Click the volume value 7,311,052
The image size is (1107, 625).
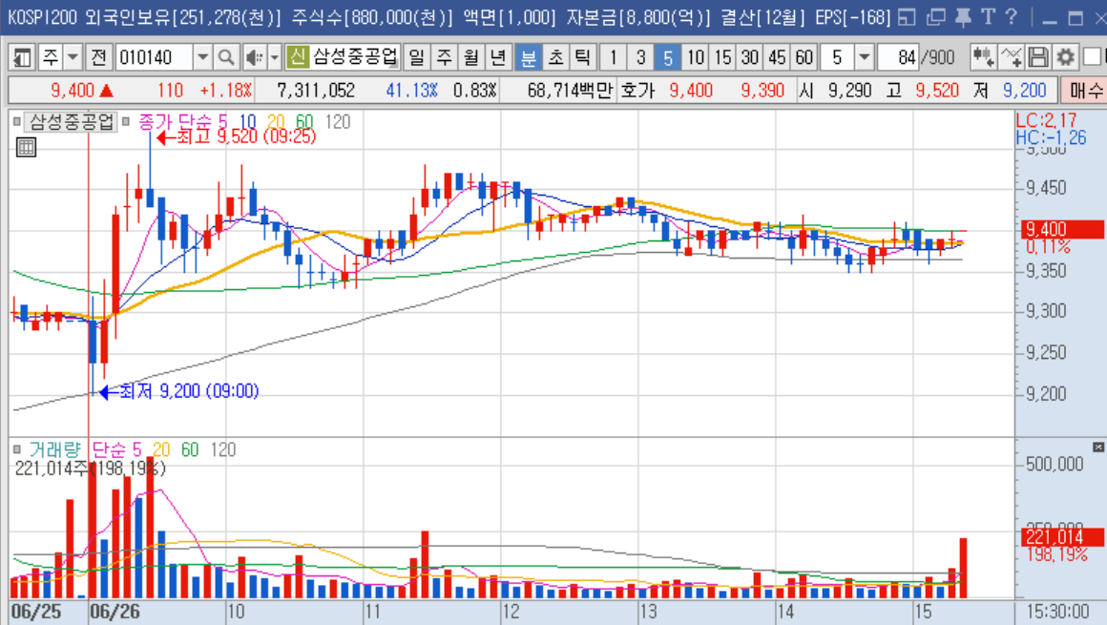pyautogui.click(x=316, y=91)
